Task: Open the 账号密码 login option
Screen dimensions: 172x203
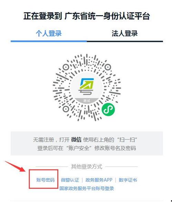Action: pos(45,180)
